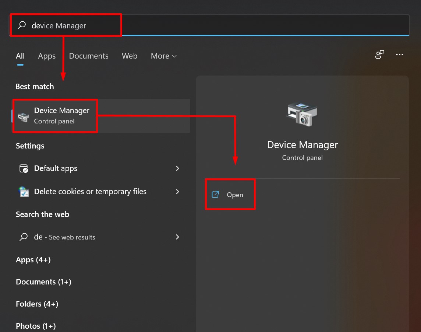Switch to the Documents tab
Viewport: 421px width, 332px height.
[x=89, y=56]
